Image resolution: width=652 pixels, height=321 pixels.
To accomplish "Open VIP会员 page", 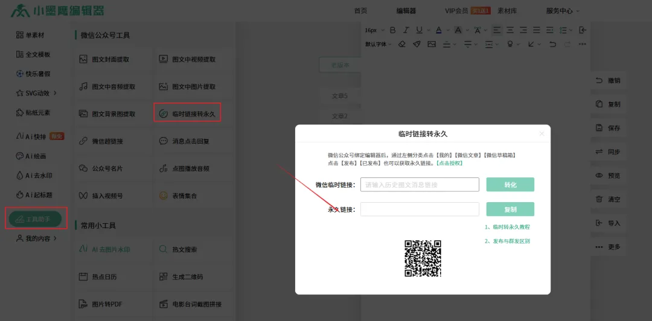I will [456, 11].
